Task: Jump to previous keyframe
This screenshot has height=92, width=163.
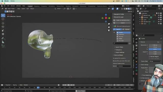Action: tap(65, 85)
